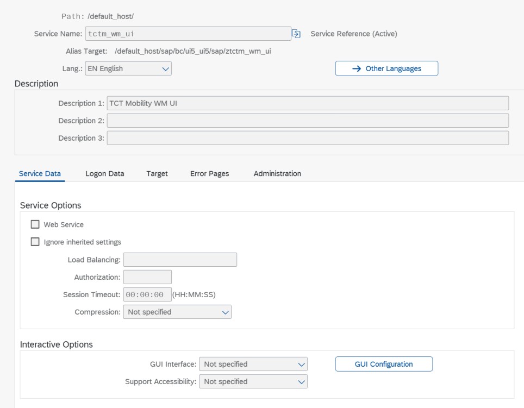Focus the Description 2 text field
Viewport: 524px width, 408px height.
point(308,121)
